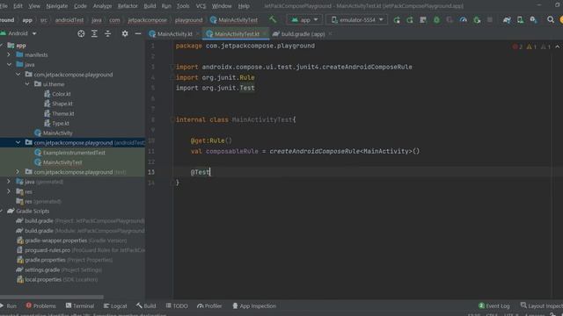Image resolution: width=563 pixels, height=316 pixels.
Task: Open the Problems tool window
Action: [x=40, y=305]
